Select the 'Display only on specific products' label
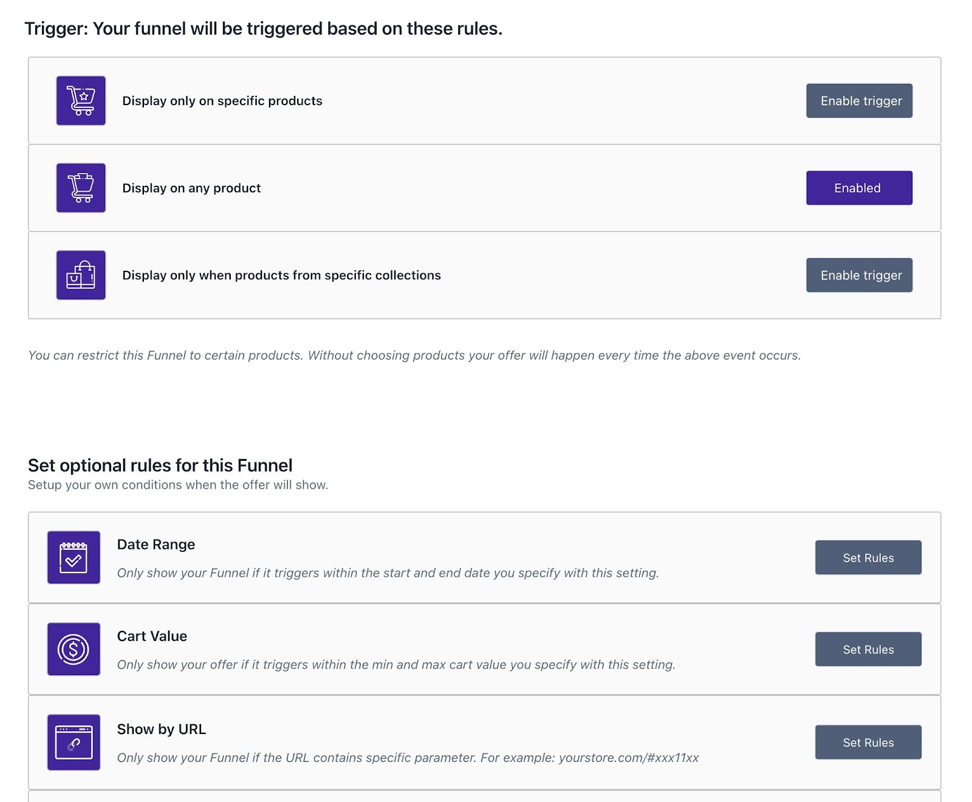 222,101
